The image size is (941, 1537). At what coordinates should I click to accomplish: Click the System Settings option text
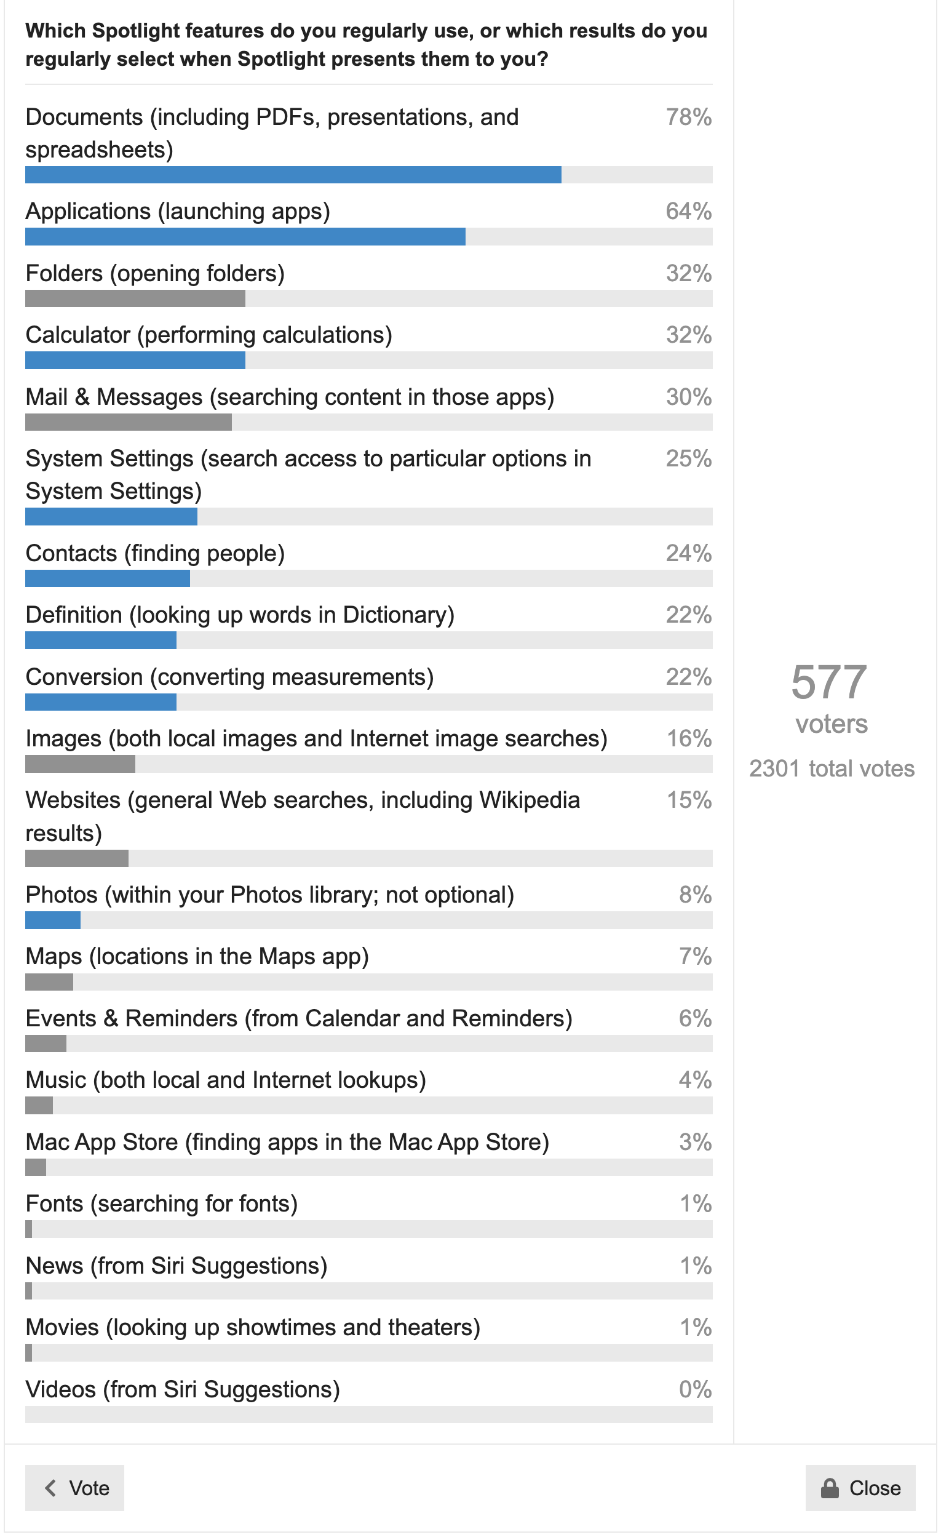[308, 475]
